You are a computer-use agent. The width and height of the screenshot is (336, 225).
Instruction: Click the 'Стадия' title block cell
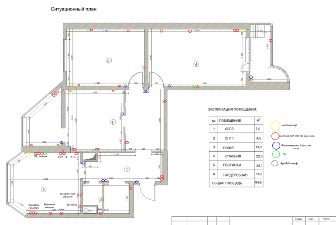[x=298, y=218]
